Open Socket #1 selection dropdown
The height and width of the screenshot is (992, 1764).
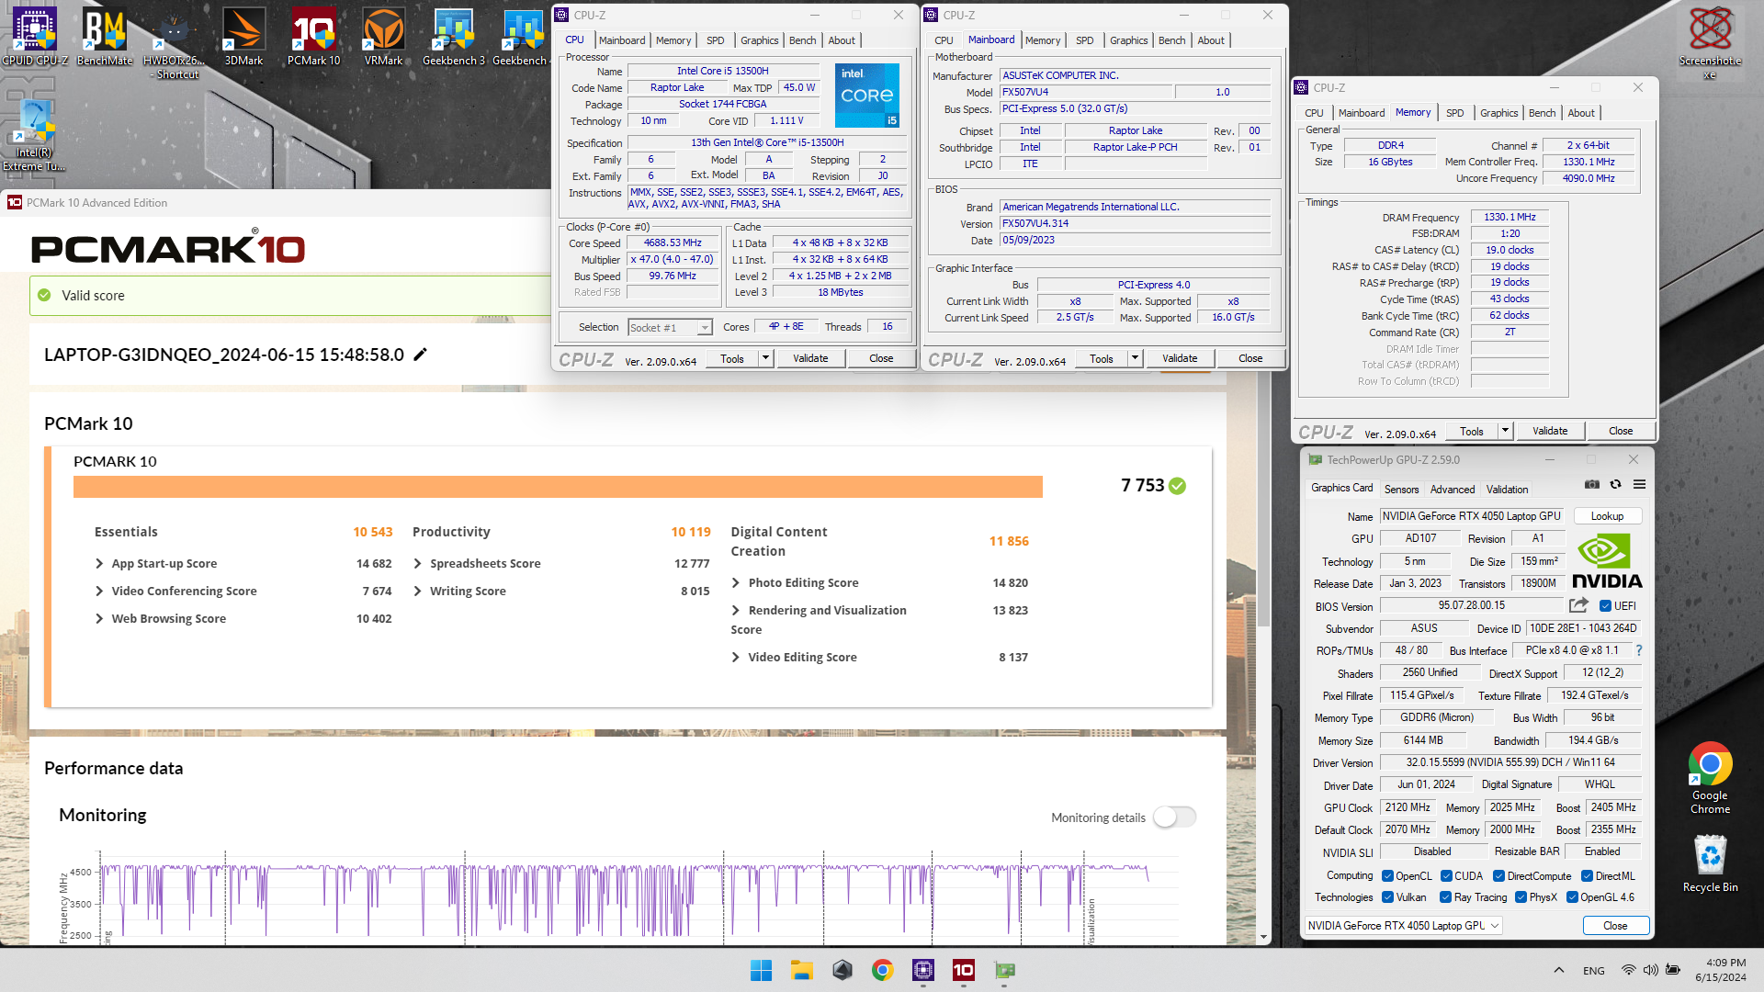[x=670, y=327]
